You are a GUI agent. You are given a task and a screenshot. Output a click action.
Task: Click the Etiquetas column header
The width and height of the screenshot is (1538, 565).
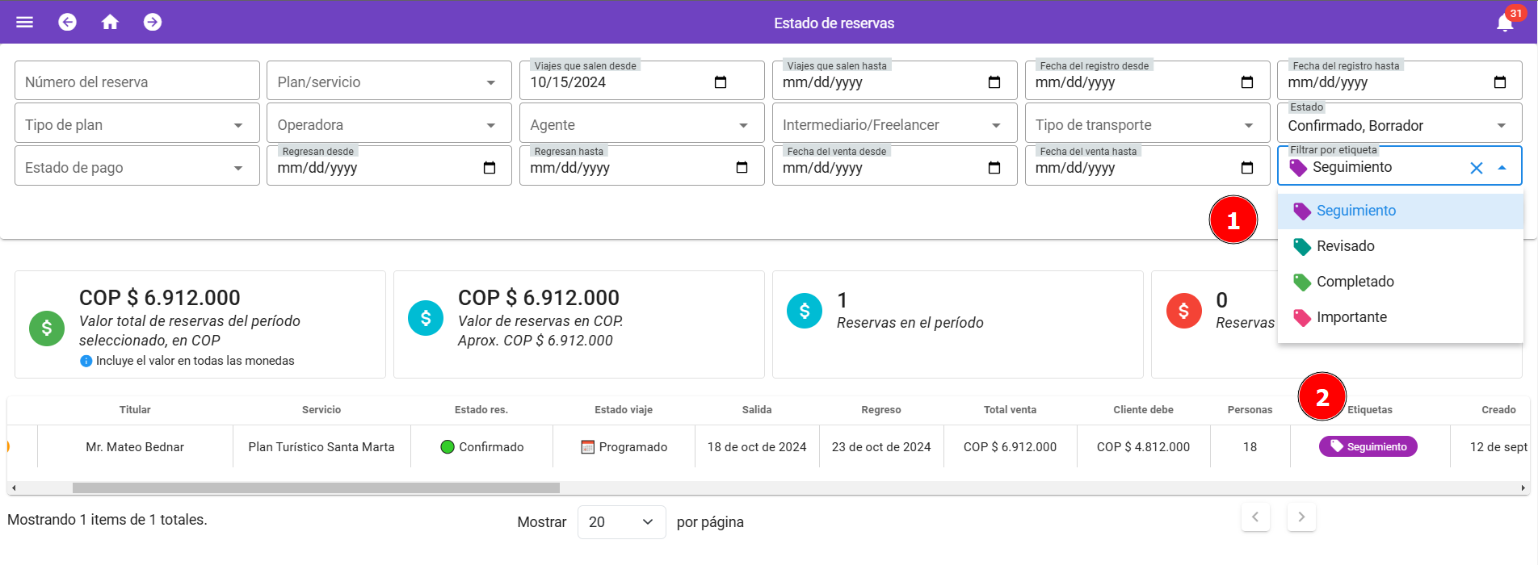click(1370, 410)
